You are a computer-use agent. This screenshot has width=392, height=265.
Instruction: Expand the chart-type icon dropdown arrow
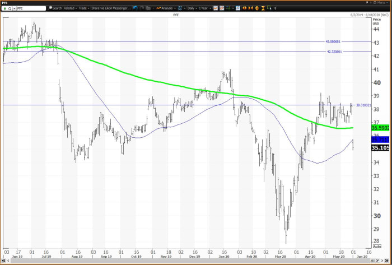click(x=185, y=8)
